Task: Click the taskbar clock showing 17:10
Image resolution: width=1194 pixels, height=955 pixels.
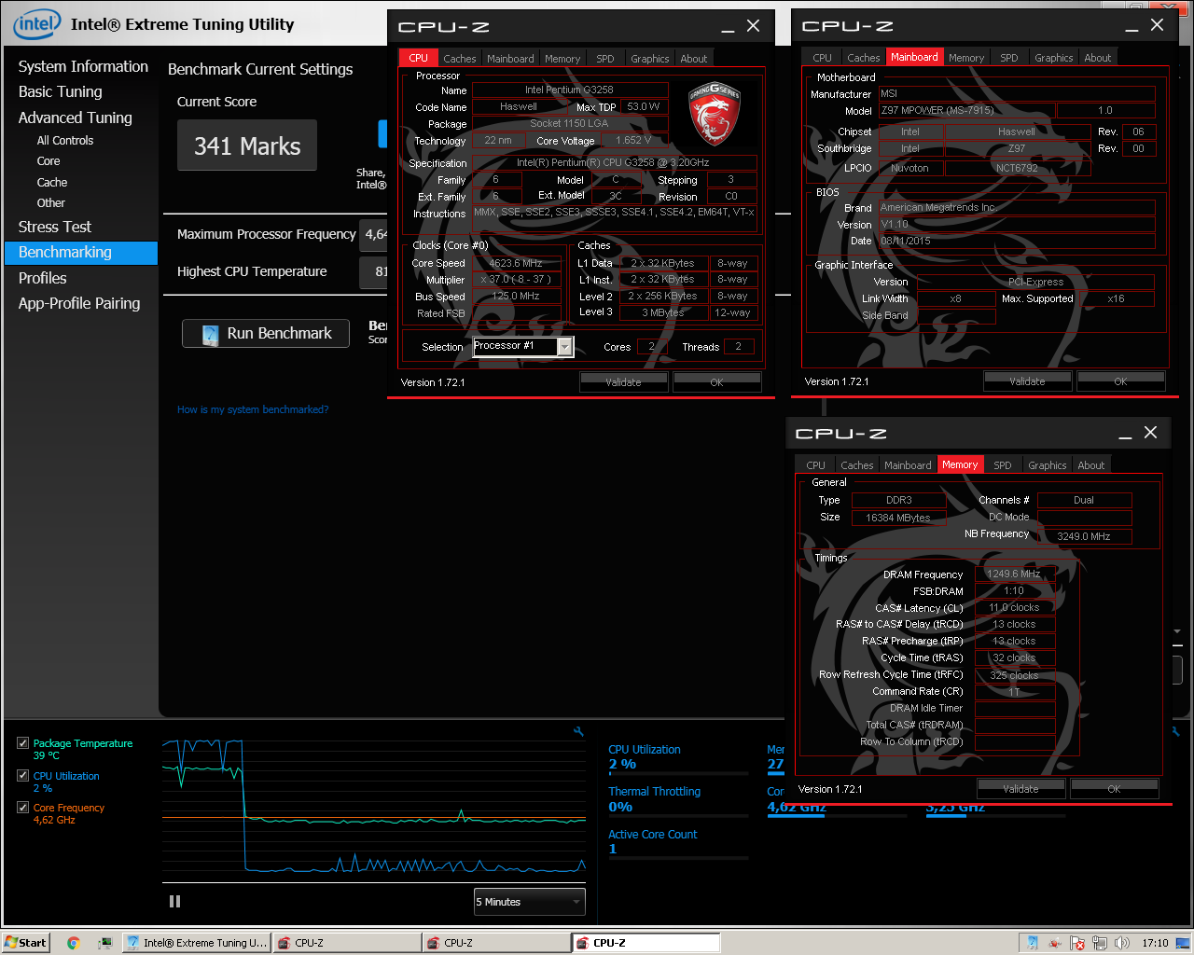Action: point(1155,943)
